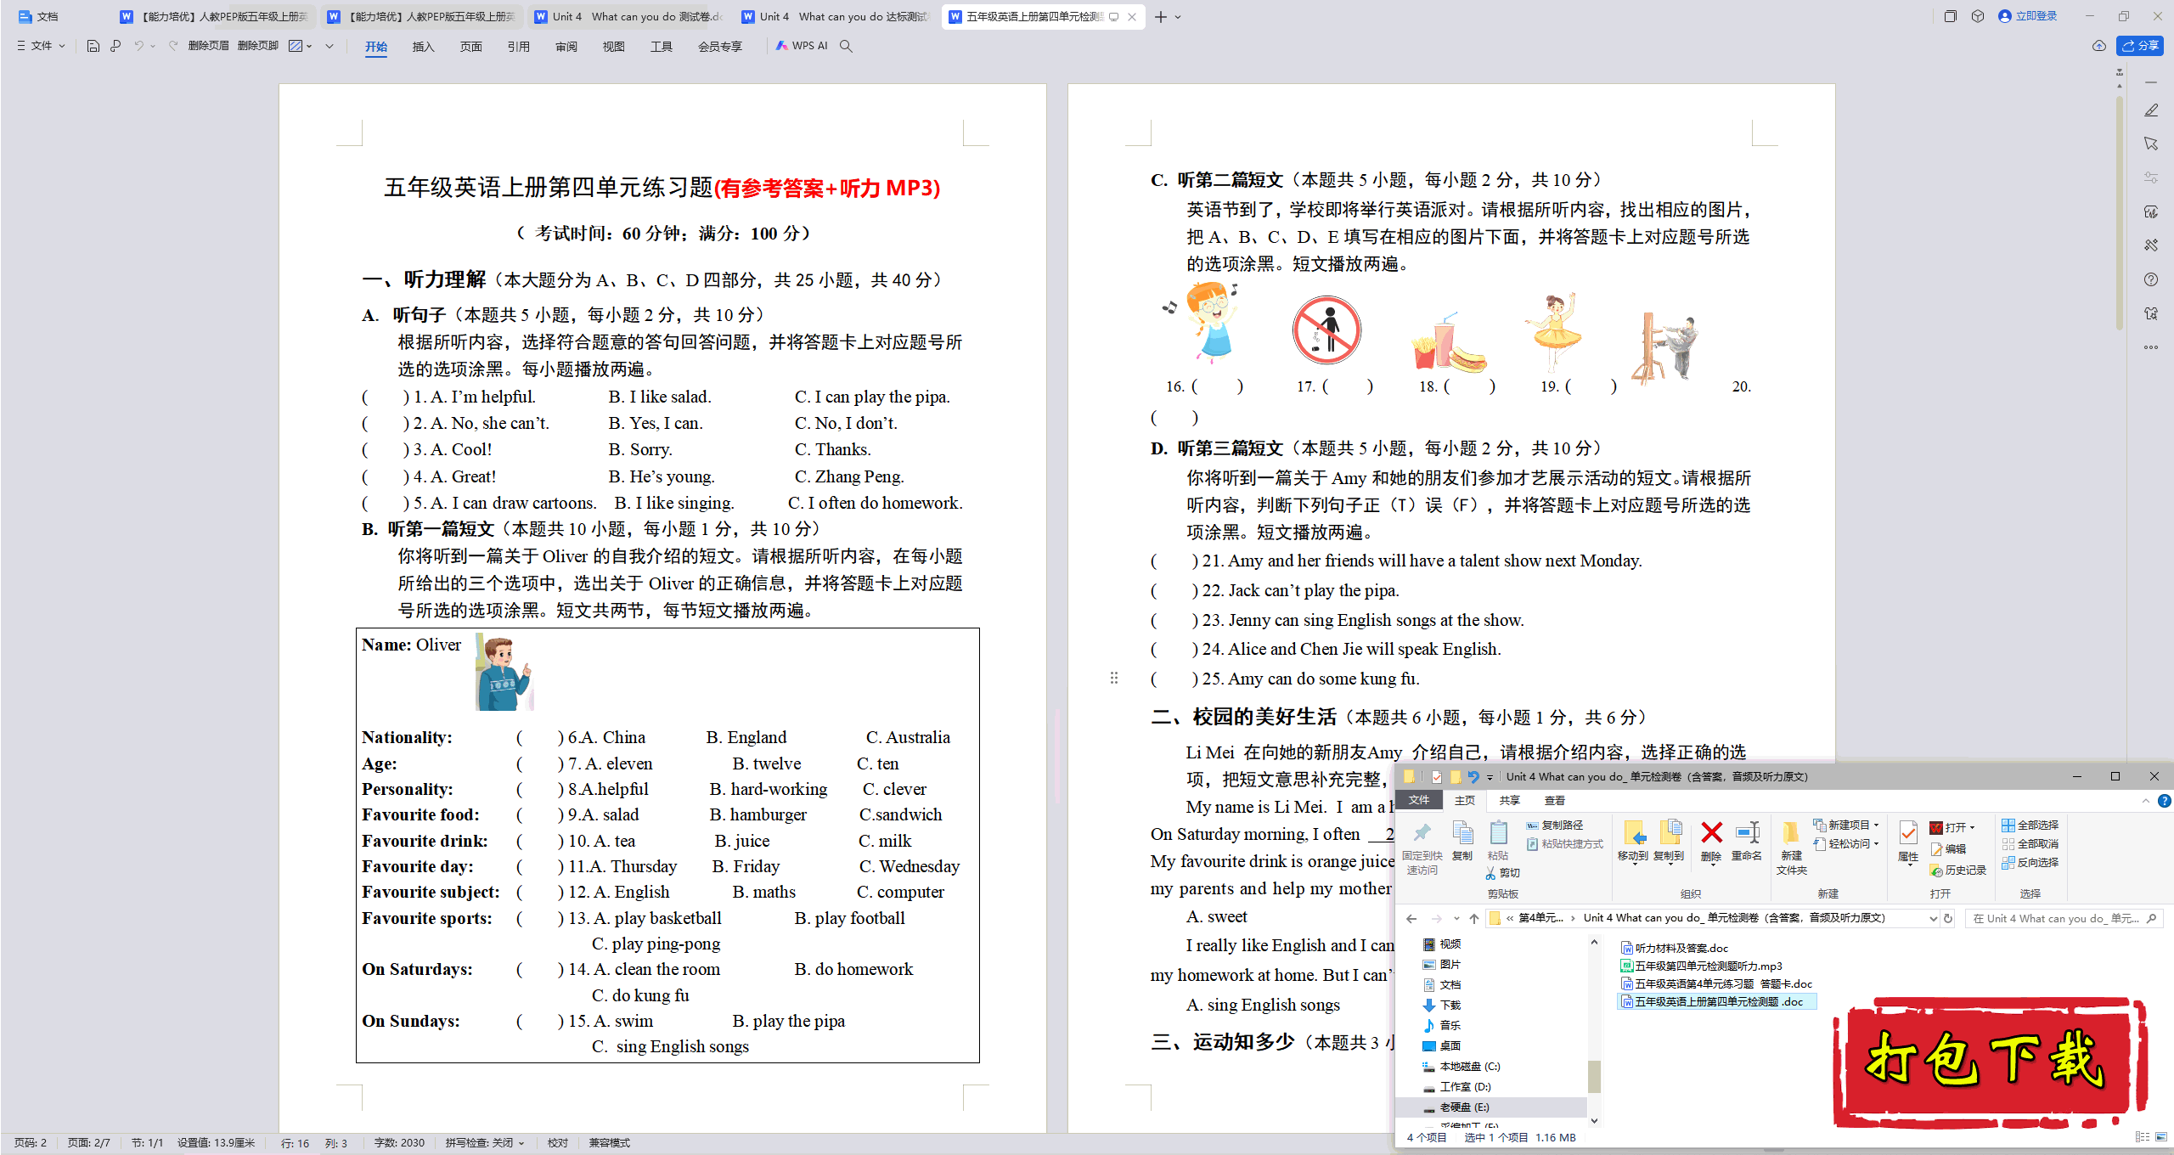The height and width of the screenshot is (1155, 2174).
Task: Add a new document tab with plus
Action: (x=1160, y=17)
